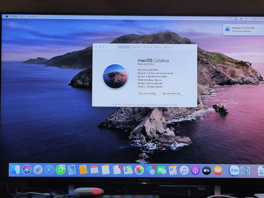Open the AirPlay display menu
This screenshot has height=198, width=264.
coord(236,19)
